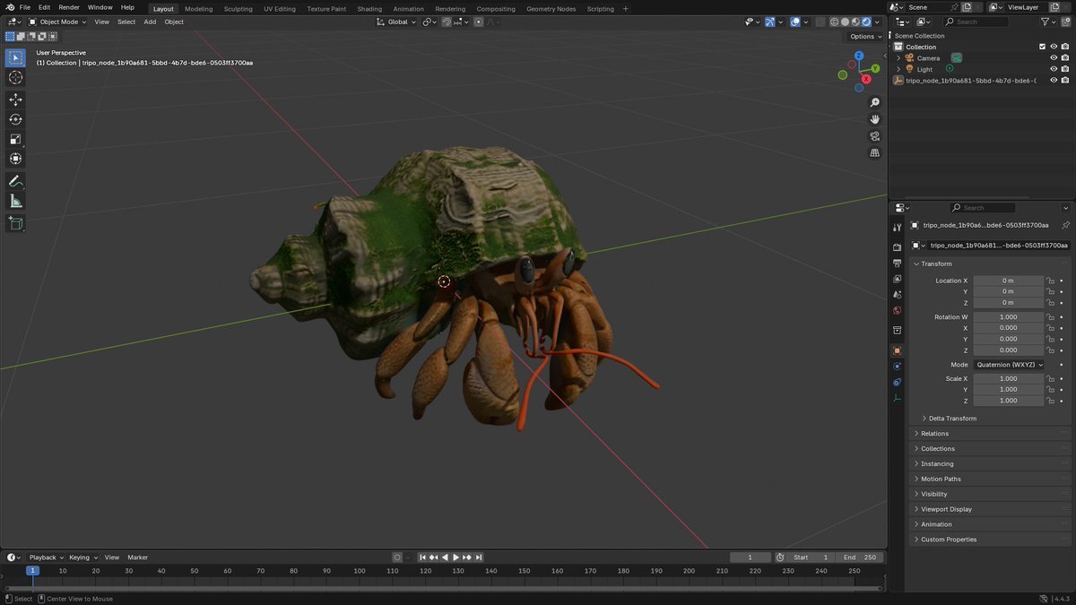Open the Render menu
1076x605 pixels.
[69, 7]
